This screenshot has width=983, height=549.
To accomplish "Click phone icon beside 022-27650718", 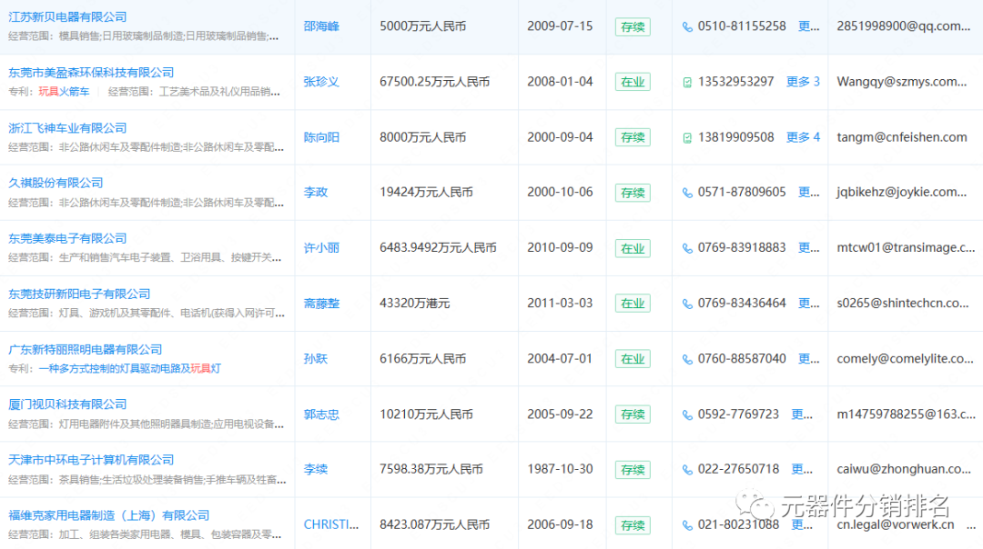I will pos(687,470).
